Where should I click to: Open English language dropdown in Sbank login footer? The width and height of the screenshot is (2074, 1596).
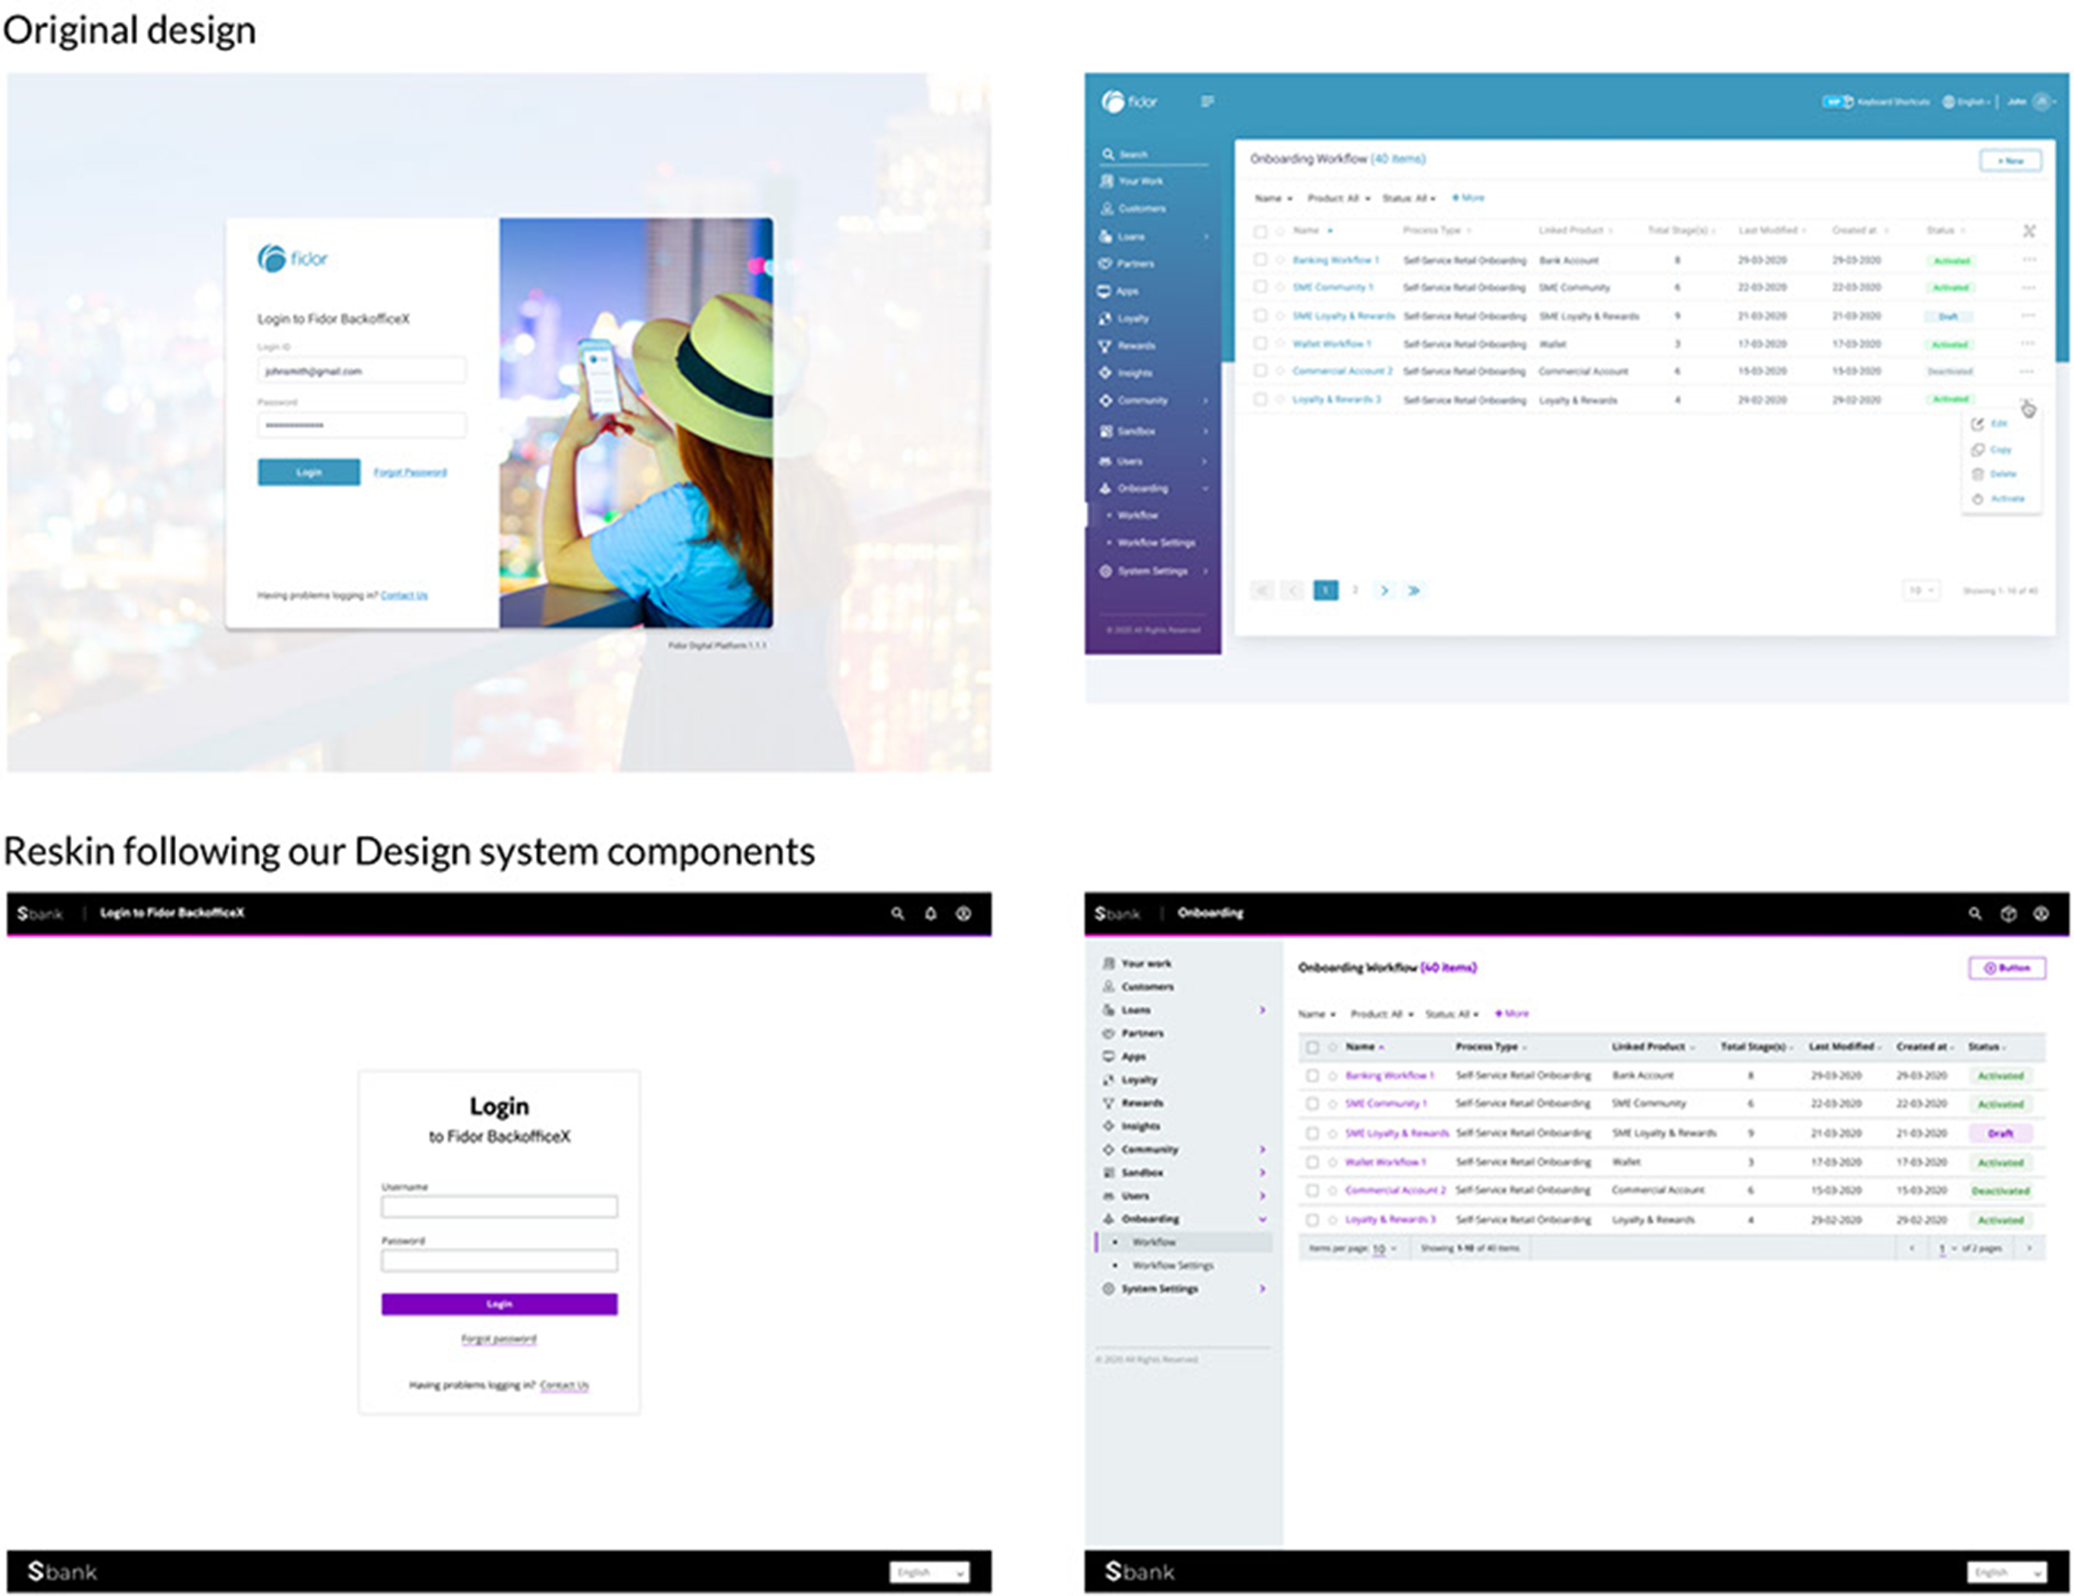pyautogui.click(x=929, y=1573)
